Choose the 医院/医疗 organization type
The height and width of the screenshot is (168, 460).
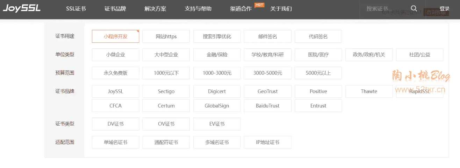(318, 55)
